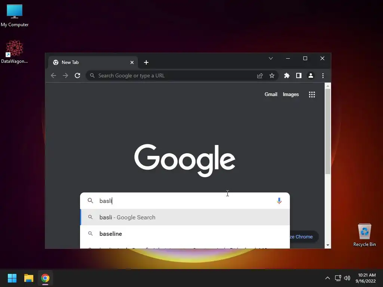Click the page scrollbar down arrow

pyautogui.click(x=328, y=245)
